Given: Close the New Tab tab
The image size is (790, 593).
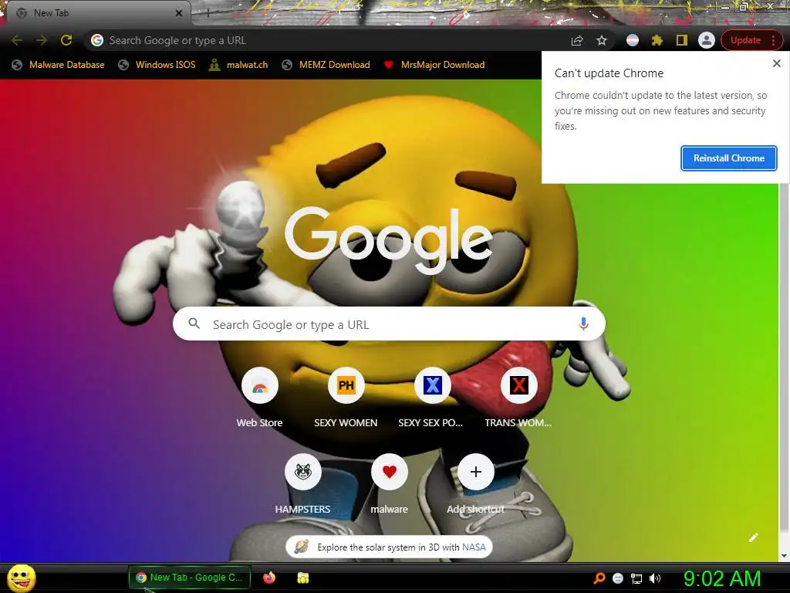Looking at the screenshot, I should pos(179,13).
